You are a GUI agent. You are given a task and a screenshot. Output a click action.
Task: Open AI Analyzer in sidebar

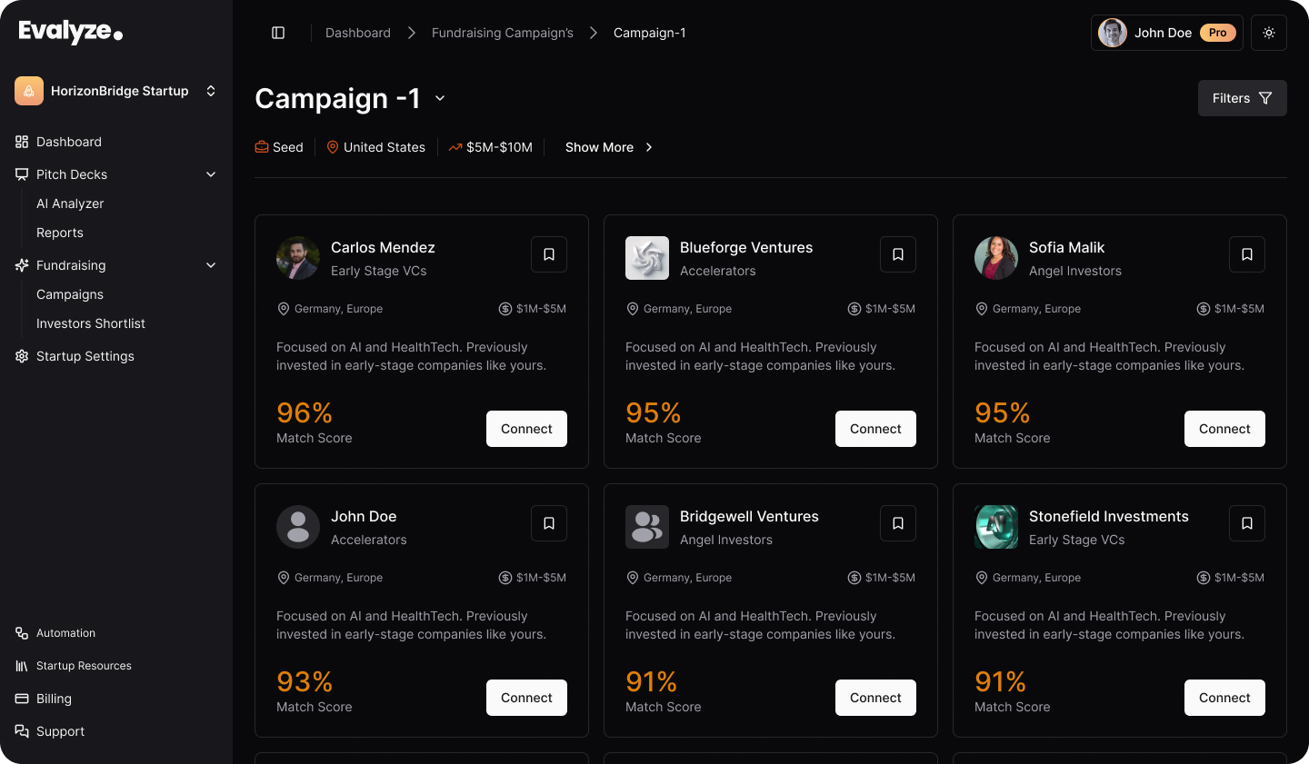tap(70, 203)
